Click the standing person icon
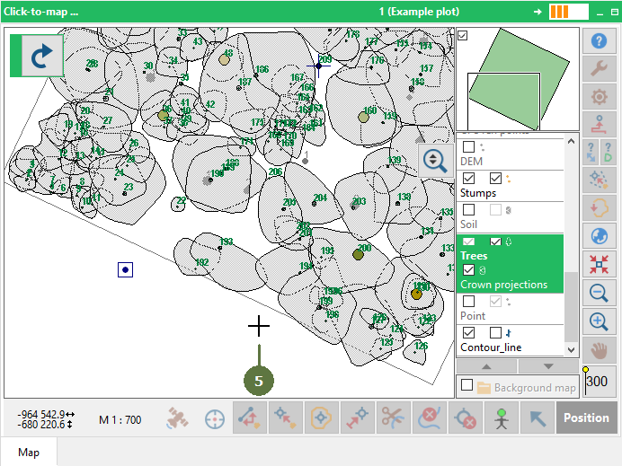 [x=501, y=418]
